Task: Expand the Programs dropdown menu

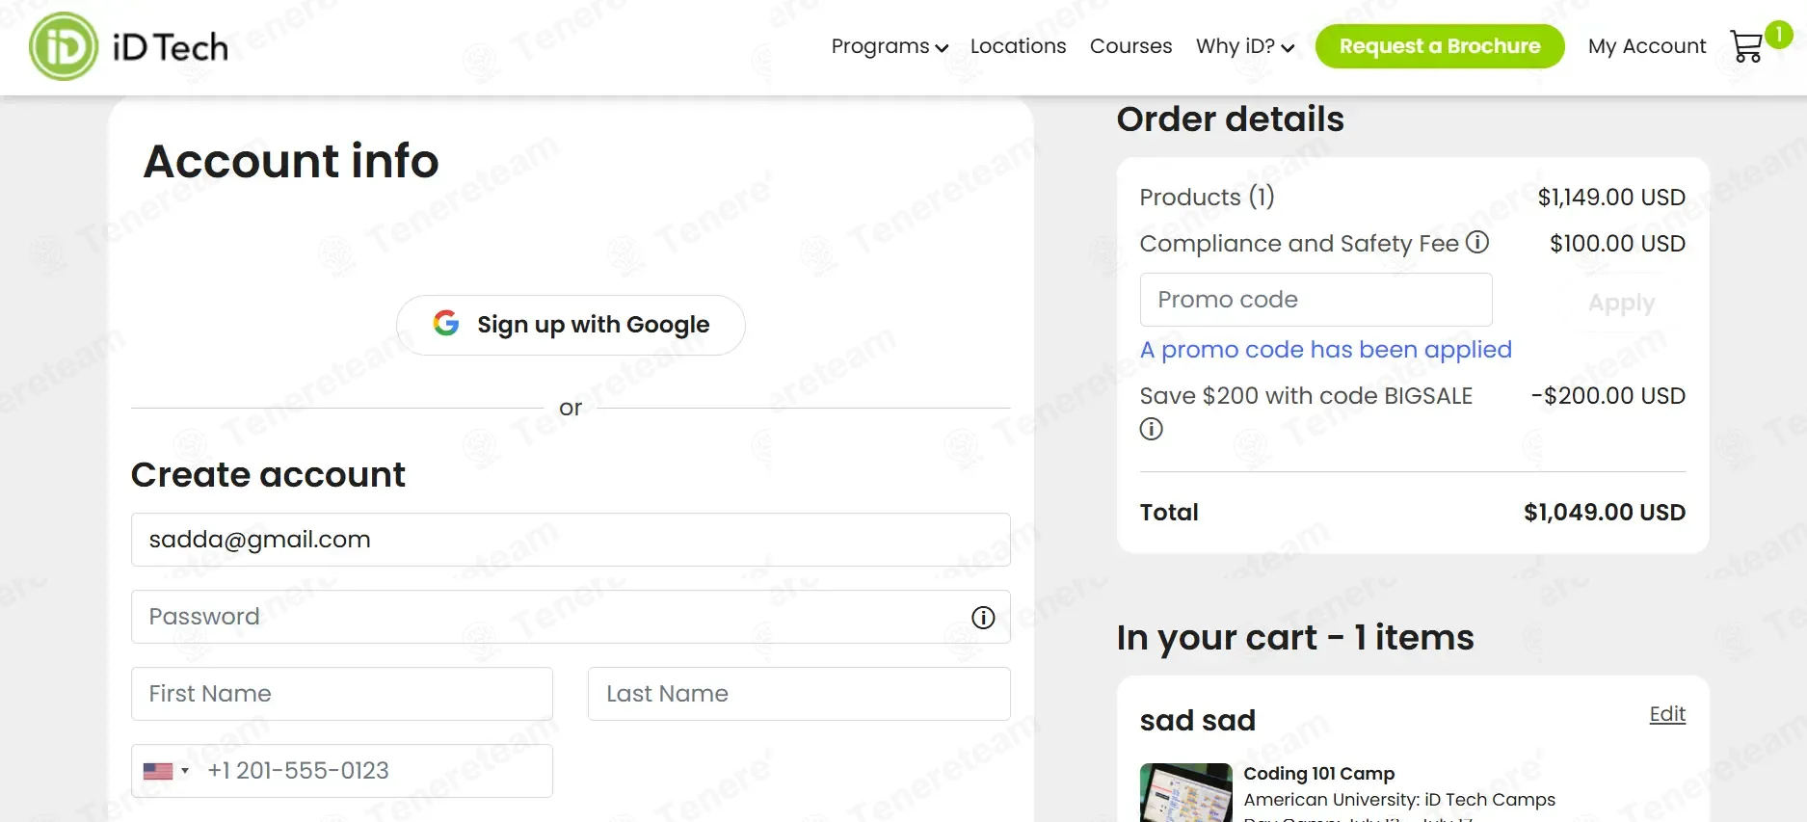Action: point(889,46)
